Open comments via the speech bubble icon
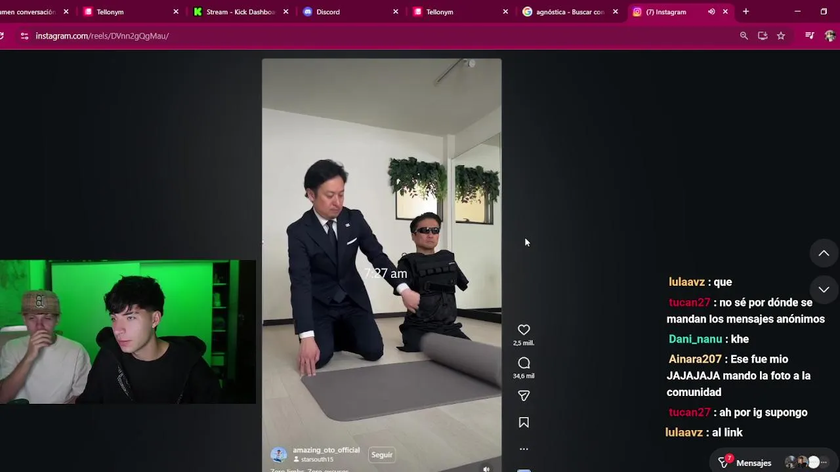This screenshot has width=840, height=472. coord(524,363)
